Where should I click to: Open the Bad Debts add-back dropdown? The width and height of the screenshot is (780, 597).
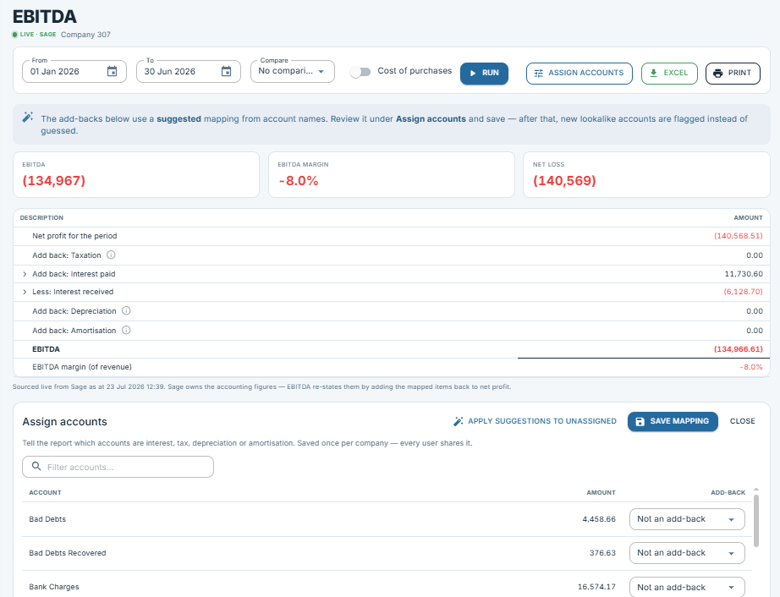coord(687,519)
